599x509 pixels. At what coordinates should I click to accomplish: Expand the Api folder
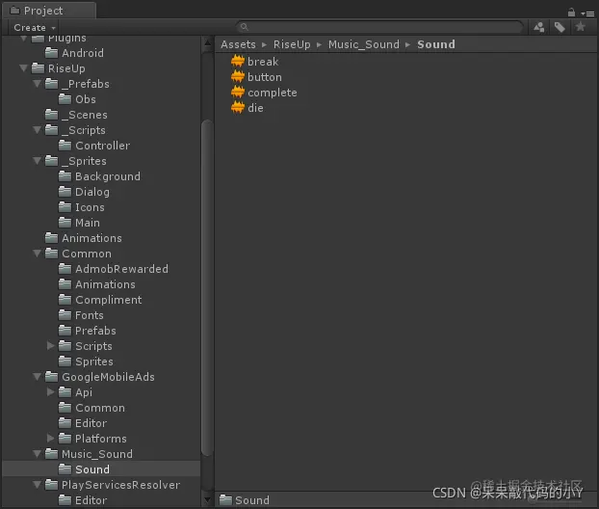pyautogui.click(x=50, y=392)
